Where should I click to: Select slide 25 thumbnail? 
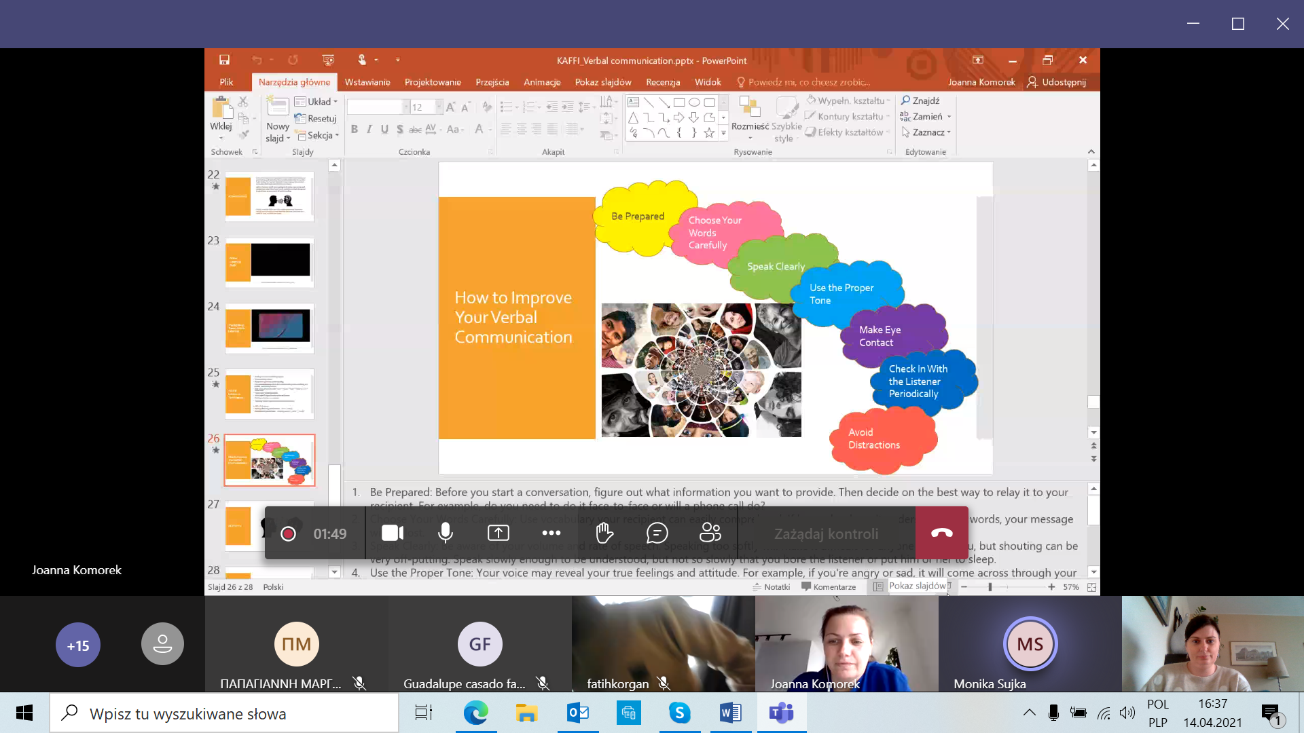pos(270,394)
